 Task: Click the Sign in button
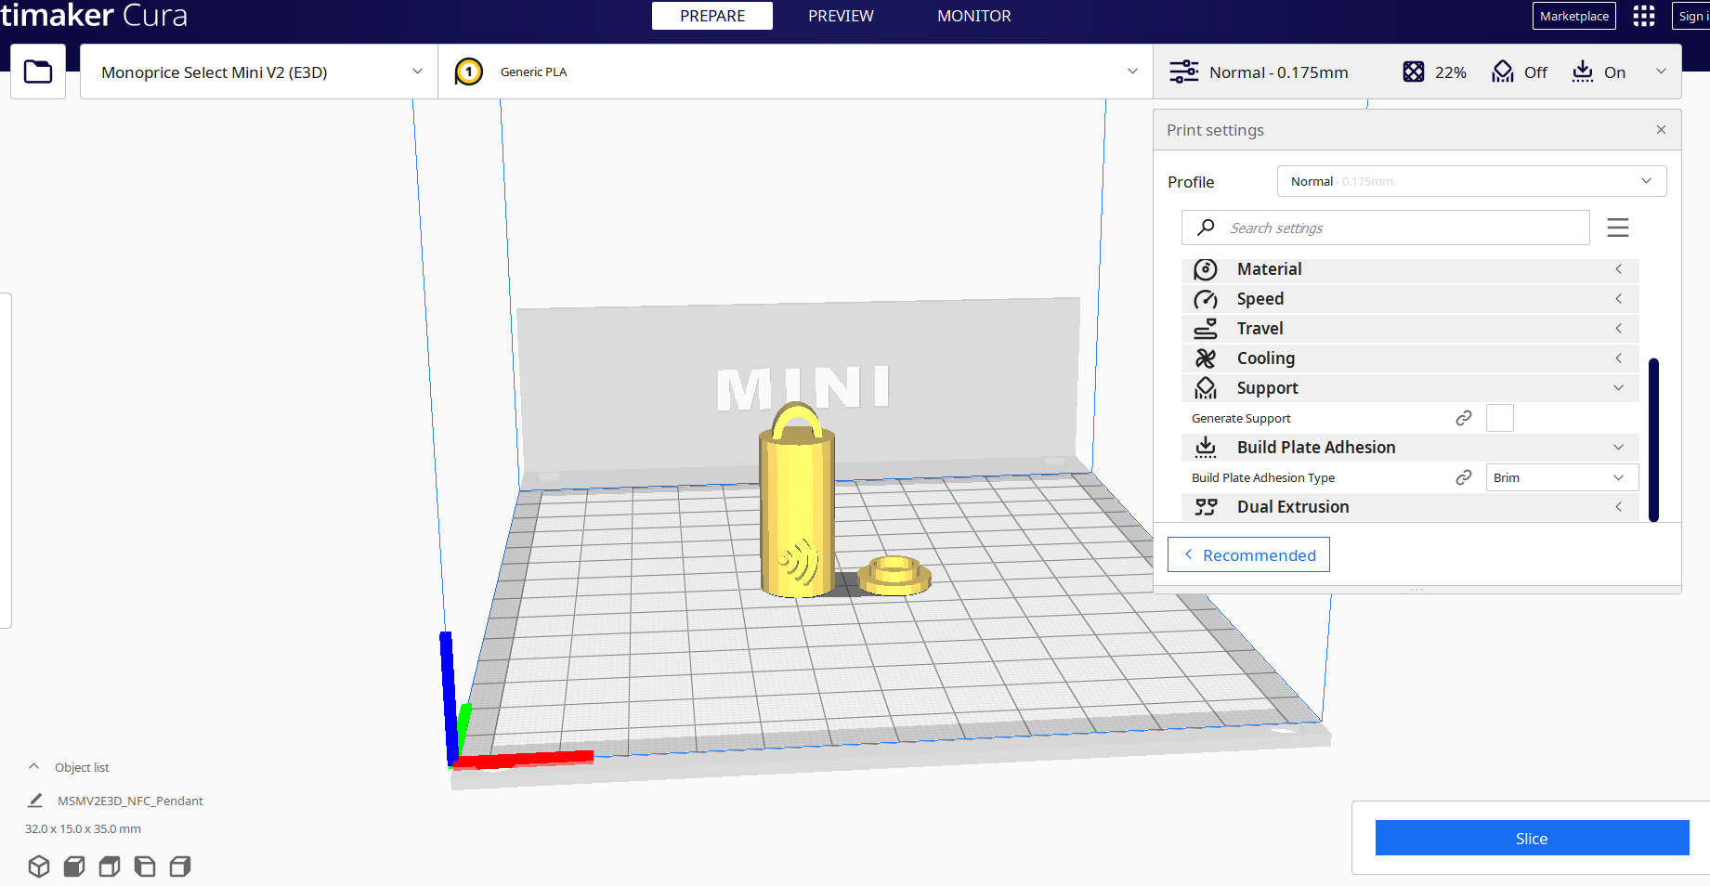[1693, 16]
